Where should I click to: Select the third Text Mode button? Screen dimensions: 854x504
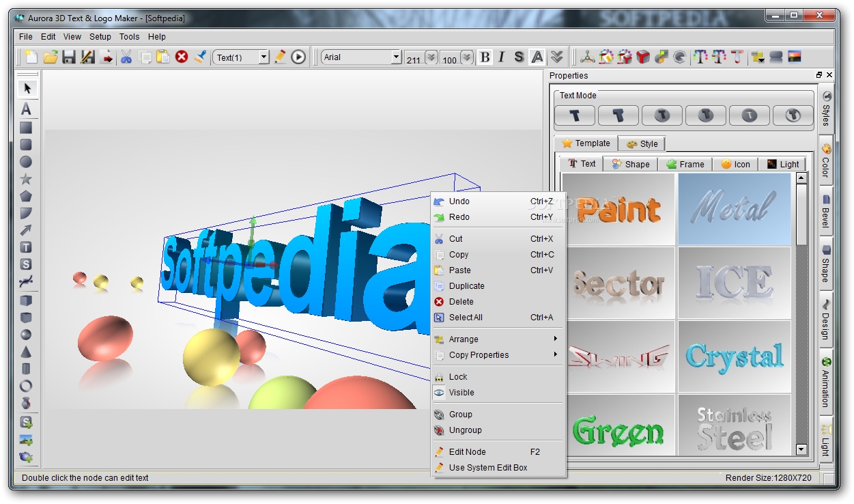[x=662, y=115]
